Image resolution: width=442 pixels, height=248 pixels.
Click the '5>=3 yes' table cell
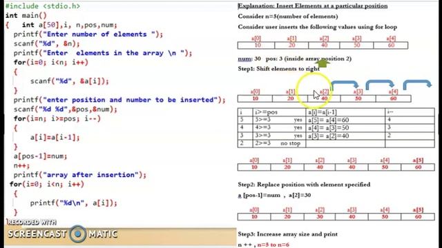click(279, 120)
